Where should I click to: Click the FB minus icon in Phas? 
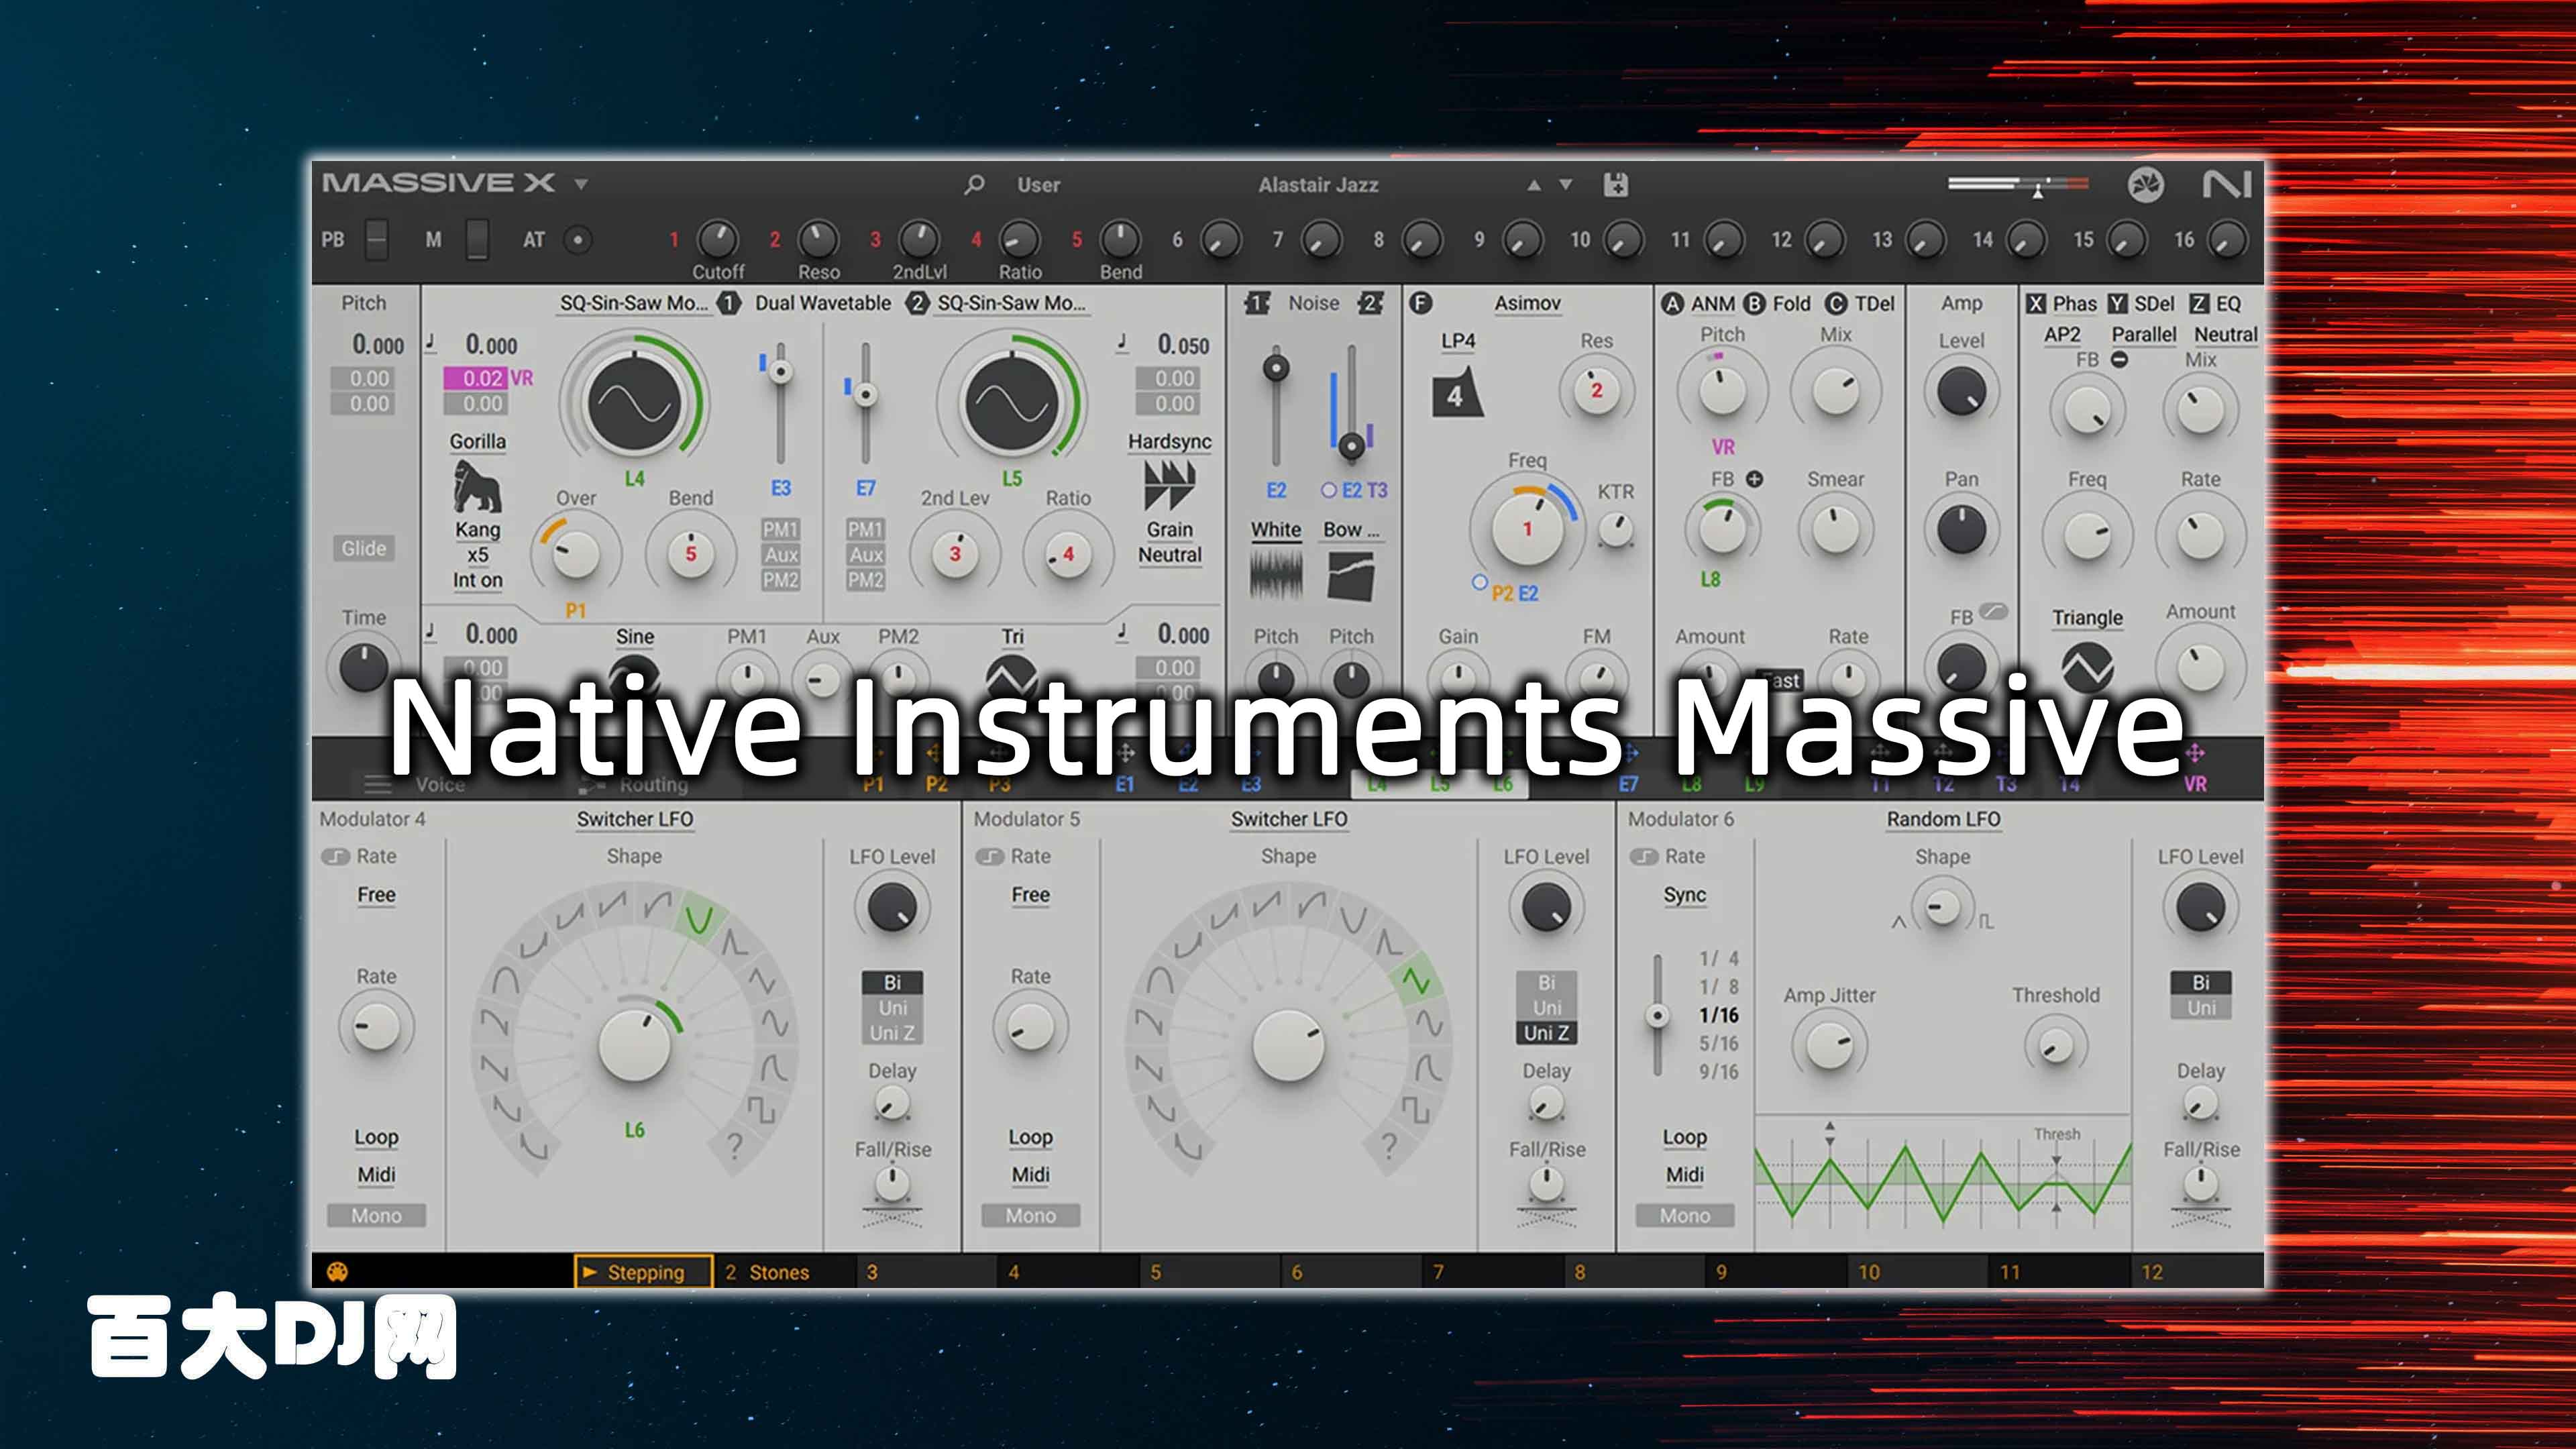2119,360
